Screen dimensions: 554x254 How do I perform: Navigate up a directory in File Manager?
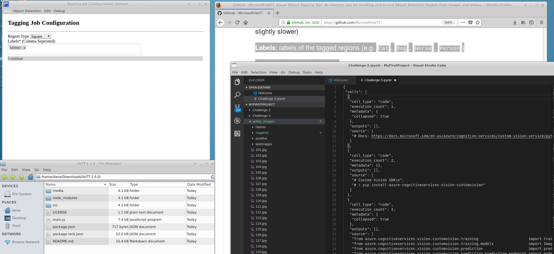[22, 177]
